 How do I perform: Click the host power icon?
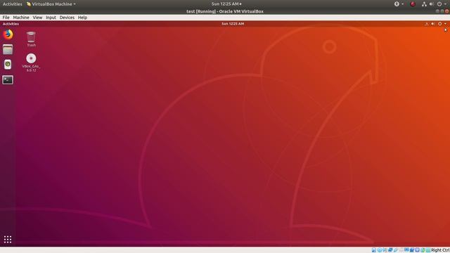[439, 4]
